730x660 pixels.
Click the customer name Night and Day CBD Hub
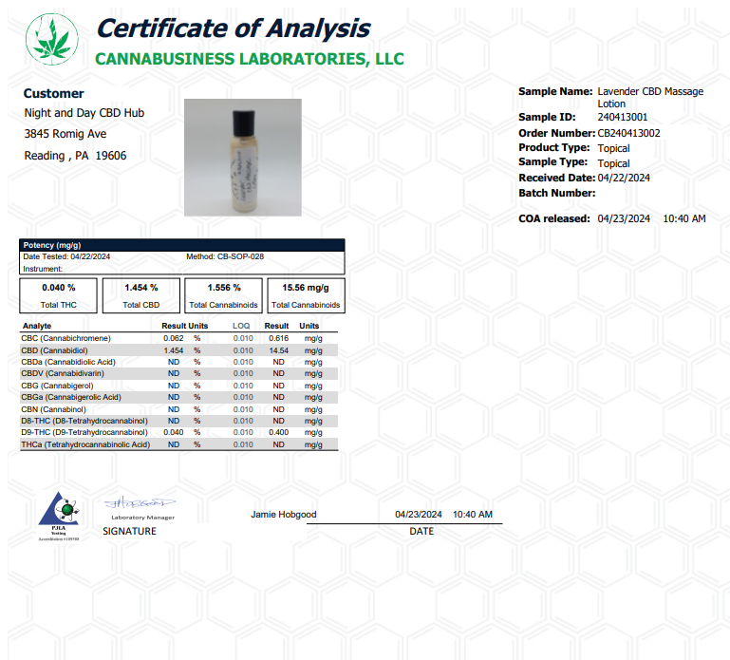pyautogui.click(x=84, y=113)
